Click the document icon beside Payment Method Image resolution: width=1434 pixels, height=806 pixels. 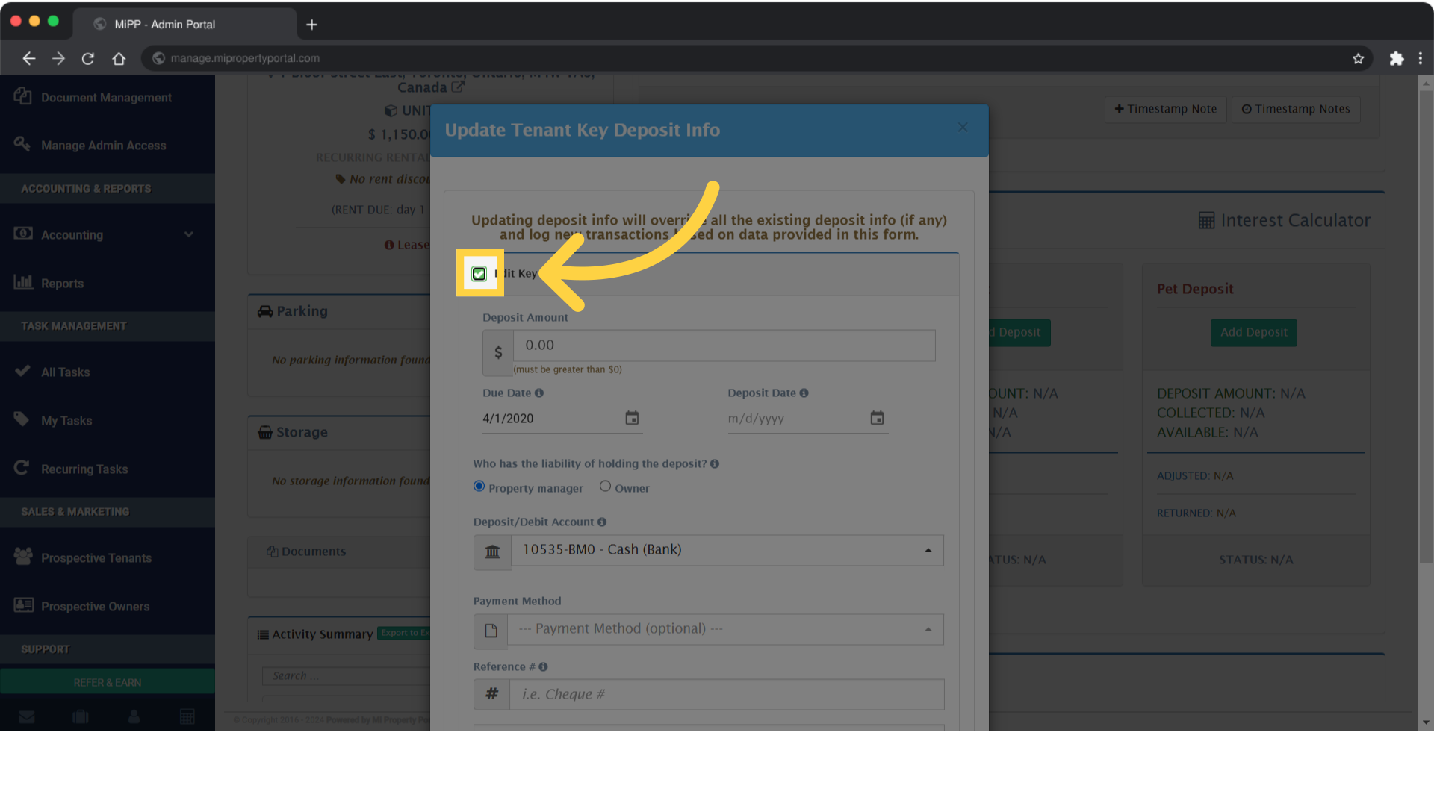(491, 631)
